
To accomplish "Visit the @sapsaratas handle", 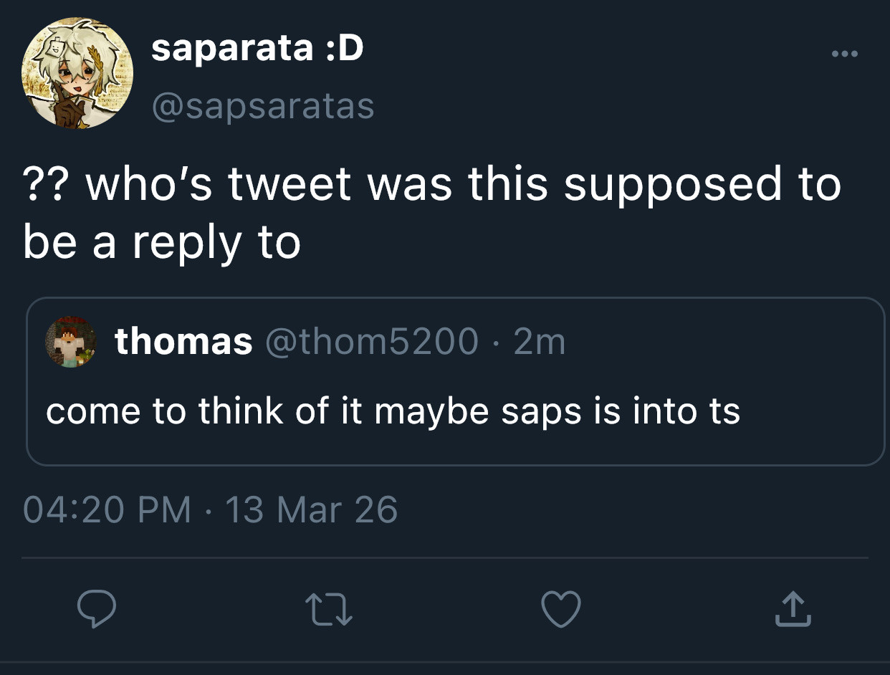I will click(x=262, y=106).
